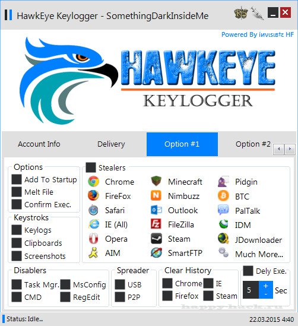Click the FileZilla red icon
Viewport: 298px width, 326px height.
point(156,224)
